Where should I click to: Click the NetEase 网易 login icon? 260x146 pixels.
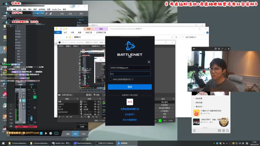130,102
